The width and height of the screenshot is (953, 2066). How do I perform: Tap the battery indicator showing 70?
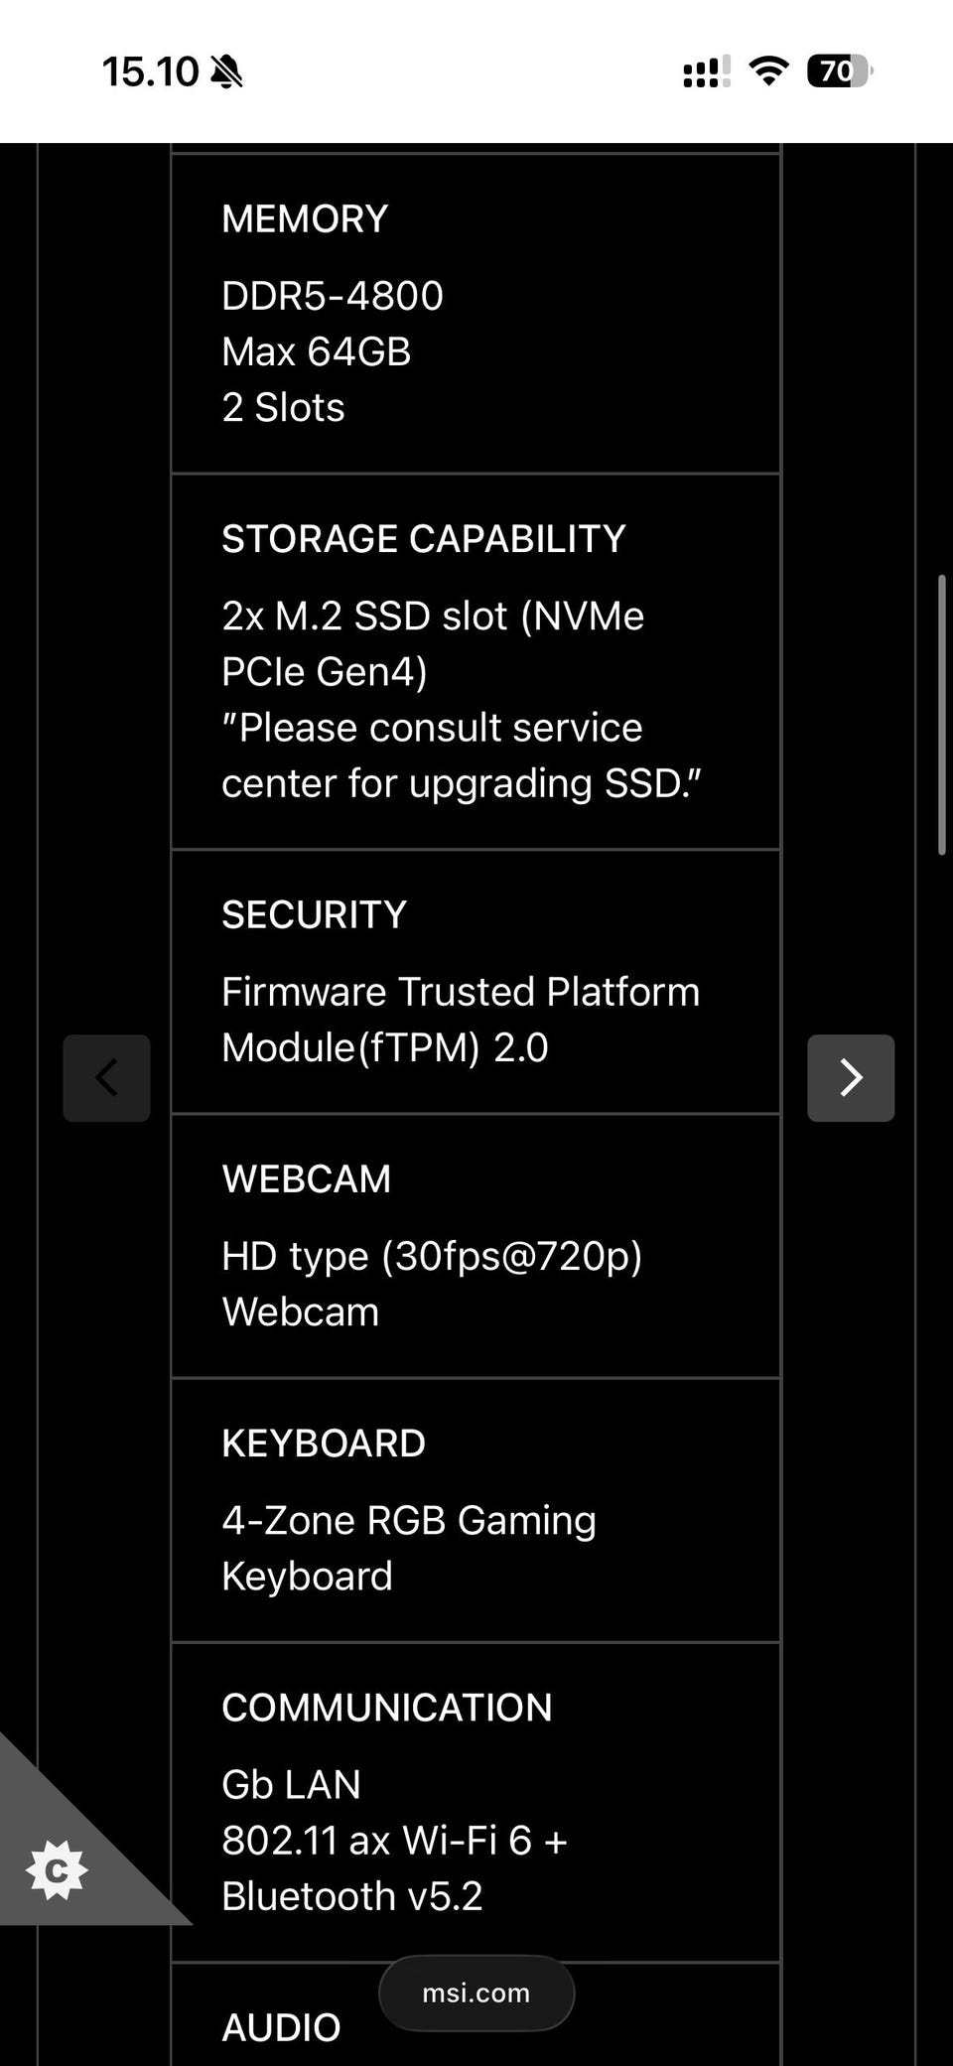(x=839, y=71)
